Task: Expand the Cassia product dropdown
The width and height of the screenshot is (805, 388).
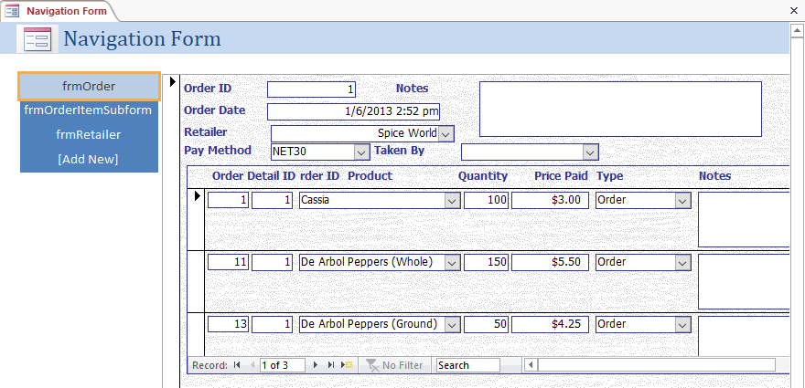Action: [452, 201]
